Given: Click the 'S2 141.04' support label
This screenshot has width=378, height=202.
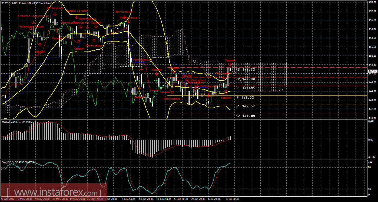Looking at the screenshot, I should point(245,116).
